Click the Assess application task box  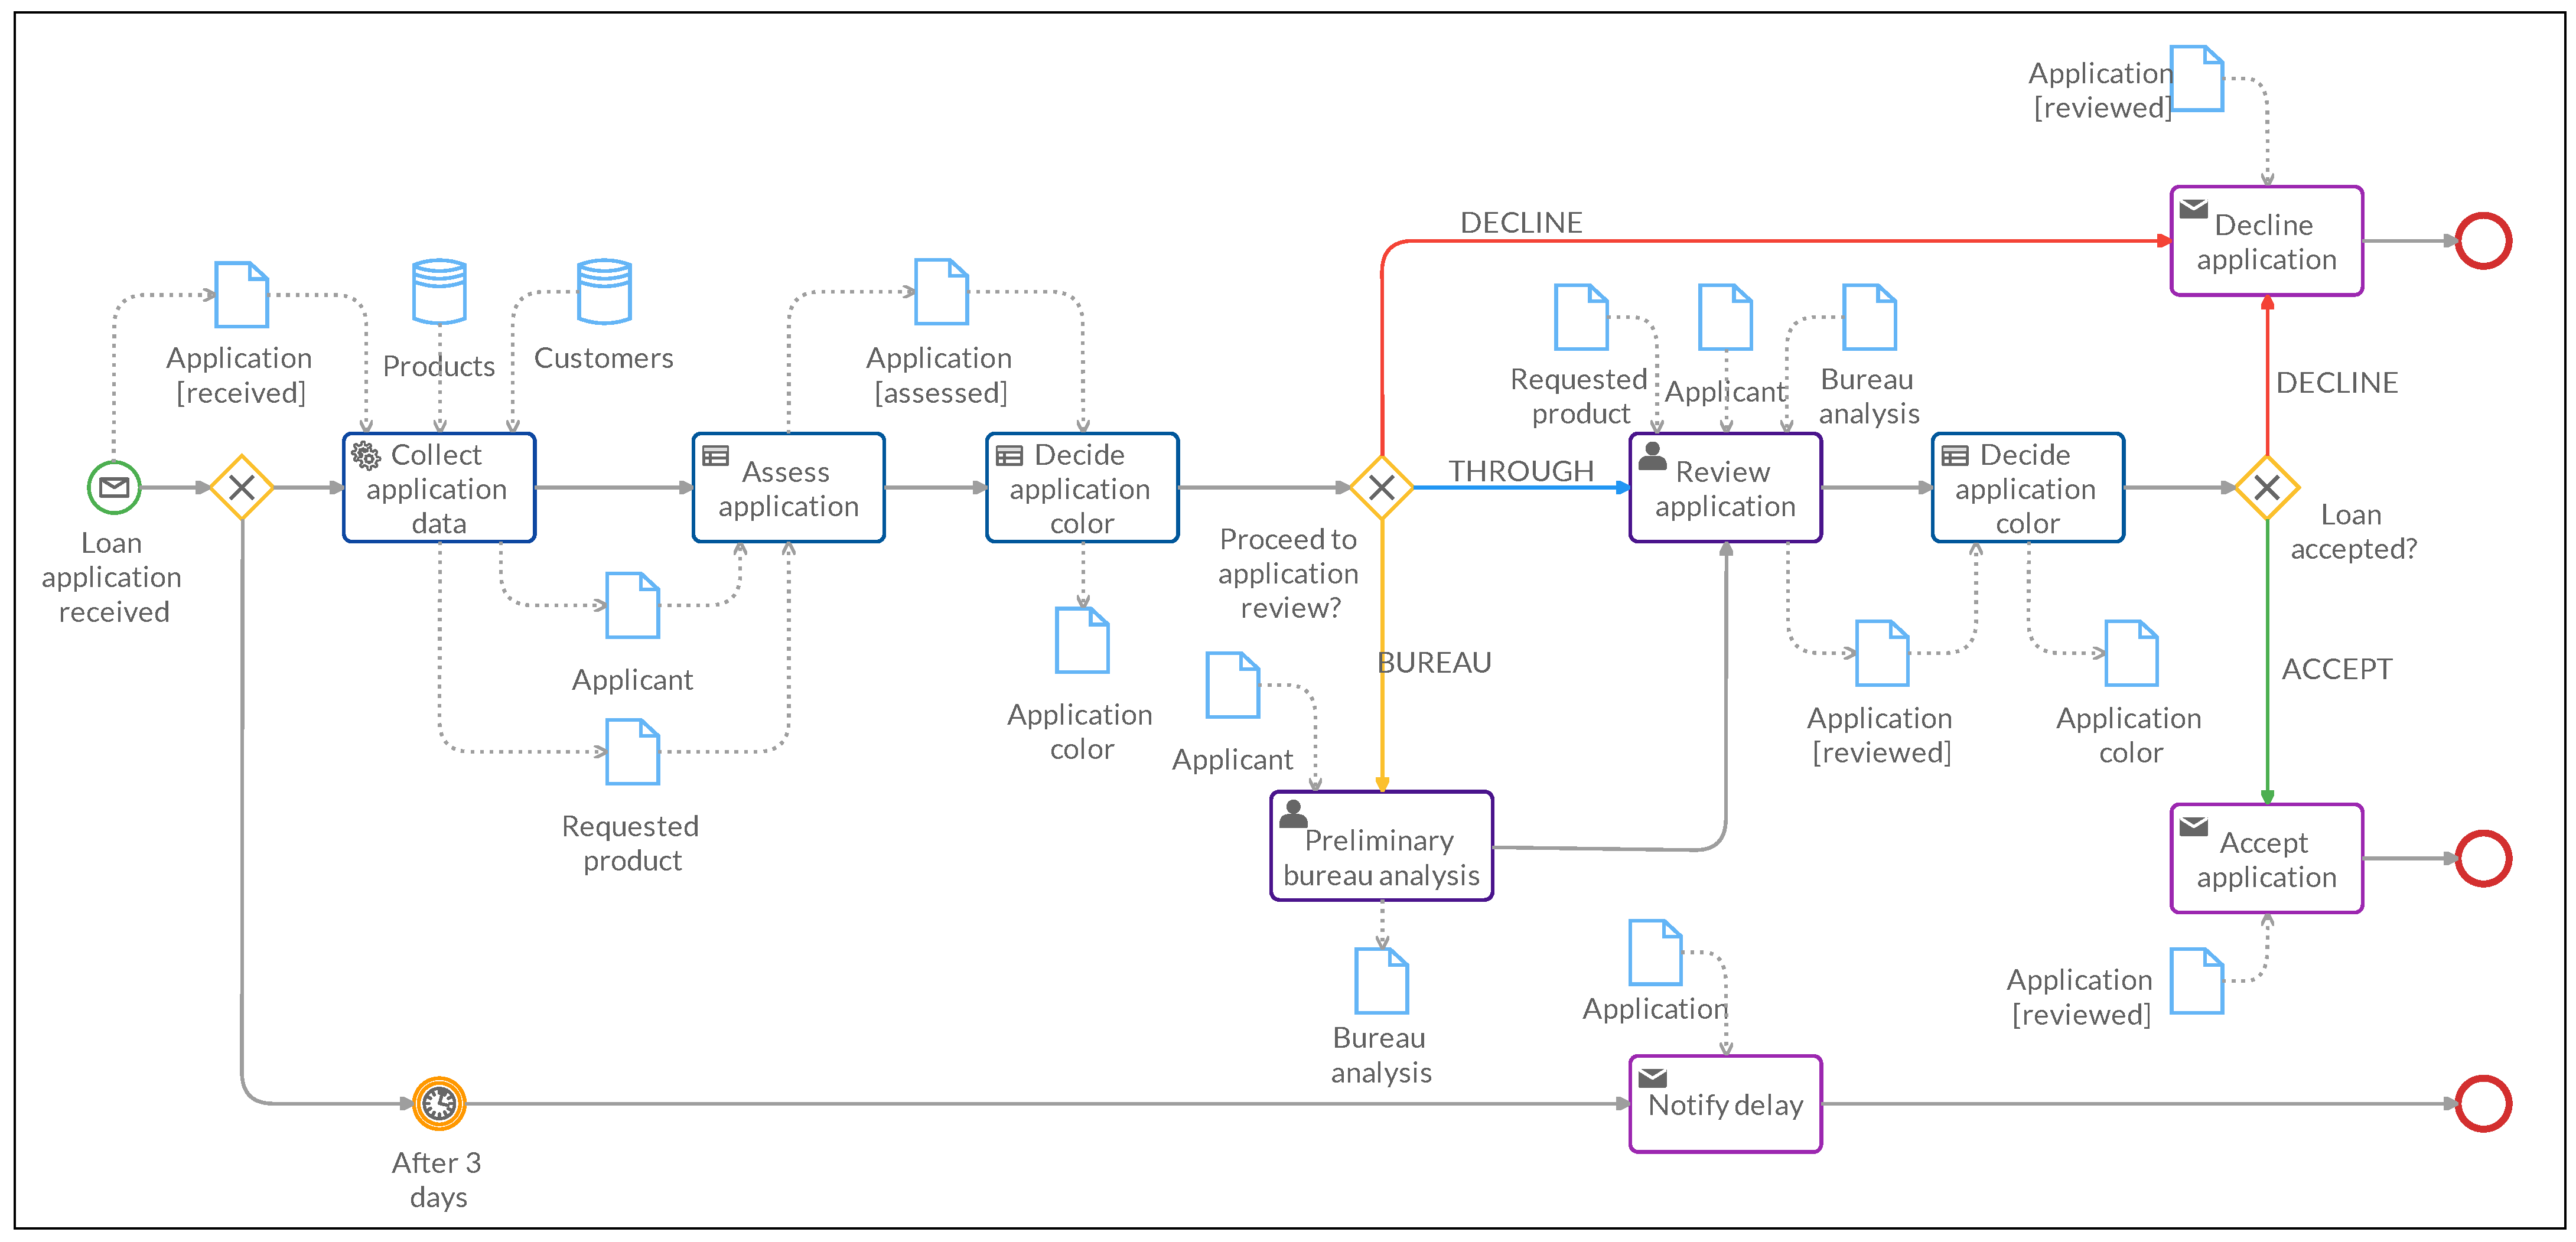click(x=788, y=488)
